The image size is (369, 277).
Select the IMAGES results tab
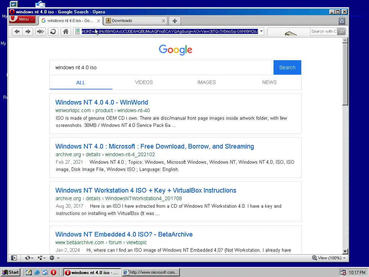[x=206, y=83]
